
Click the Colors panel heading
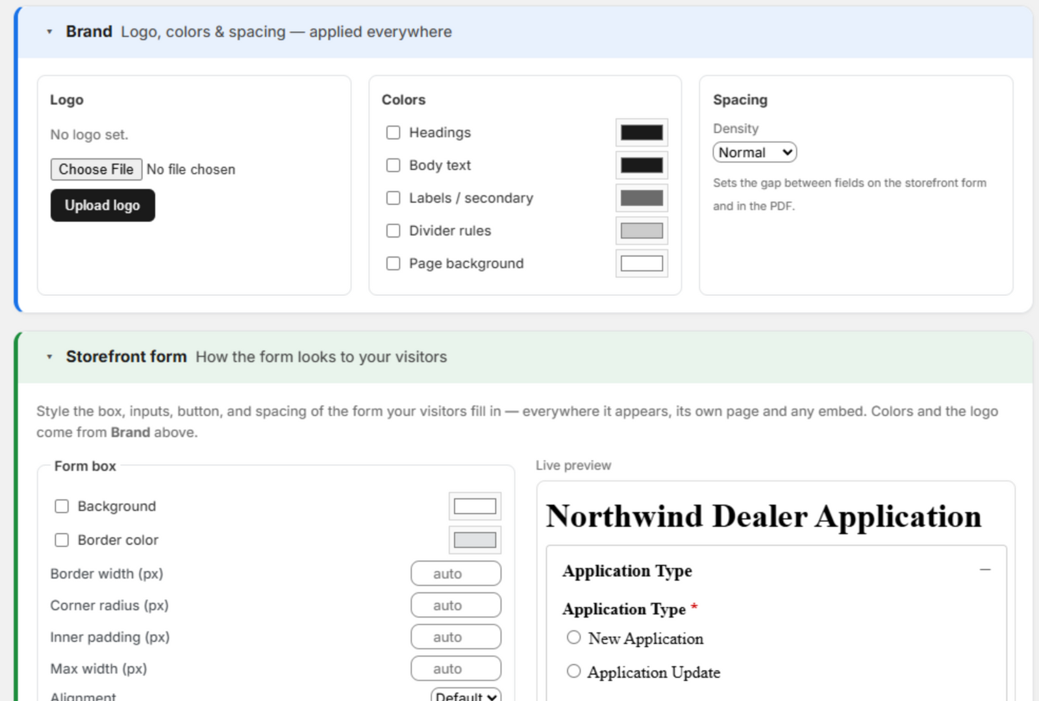click(x=403, y=100)
